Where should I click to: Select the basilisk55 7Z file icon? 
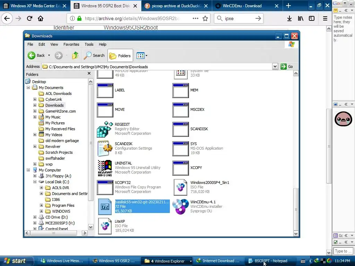[x=105, y=206]
